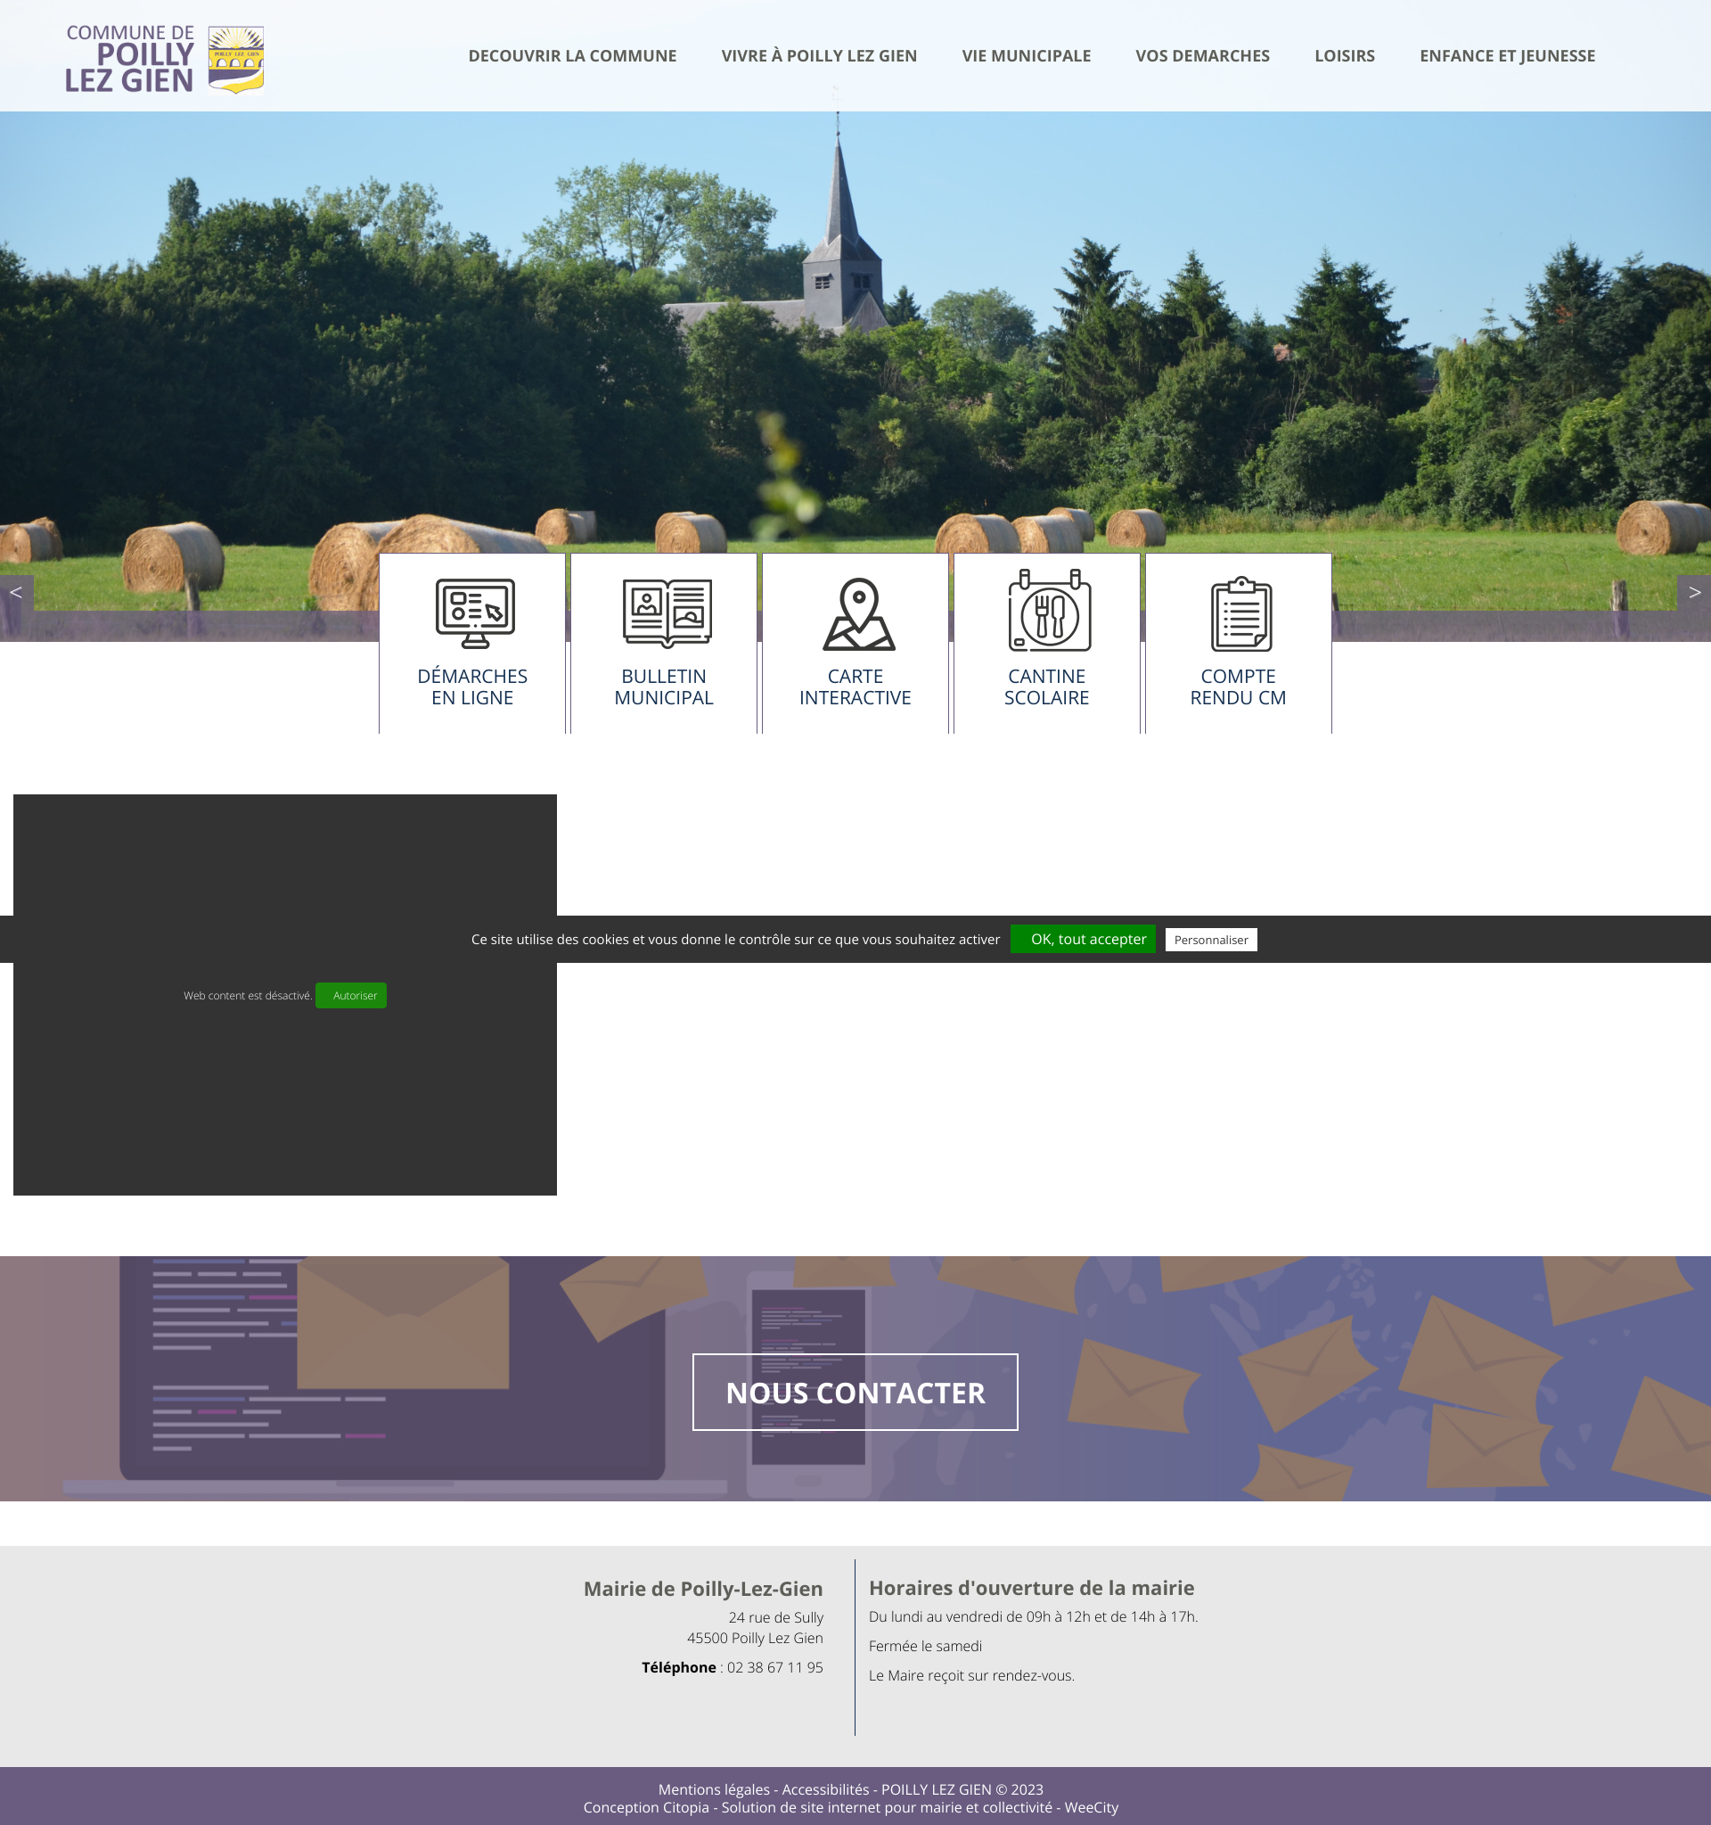
Task: Open the Decouvrir la Commune menu
Action: point(572,56)
